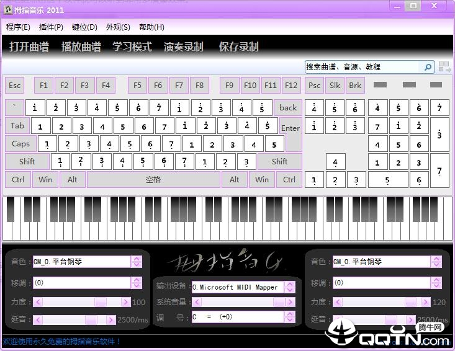Screen dimensions: 455x351
Task: Click the left Win virtual key
Action: (x=45, y=180)
